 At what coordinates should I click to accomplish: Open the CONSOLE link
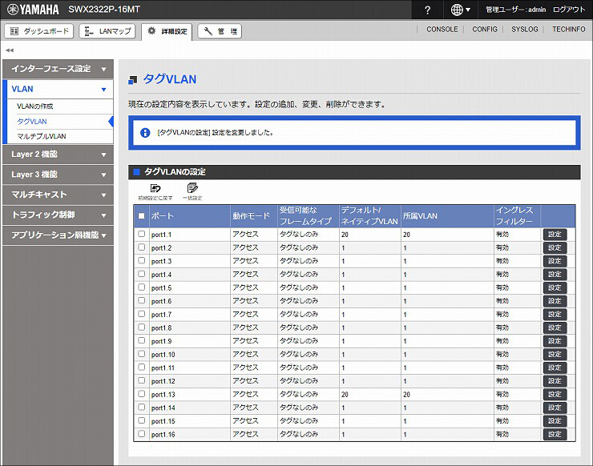[x=442, y=29]
